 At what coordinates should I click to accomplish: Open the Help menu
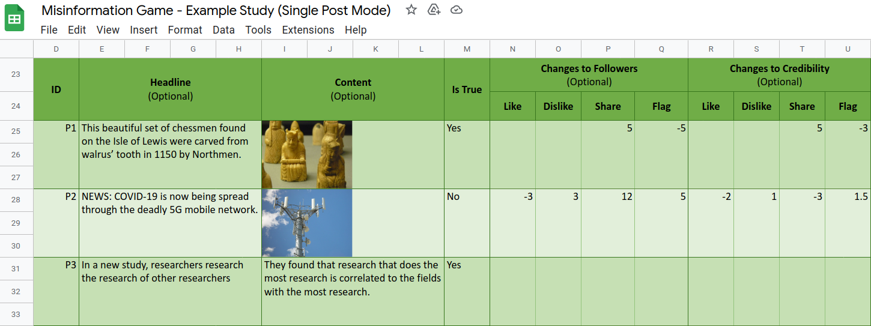pyautogui.click(x=356, y=30)
